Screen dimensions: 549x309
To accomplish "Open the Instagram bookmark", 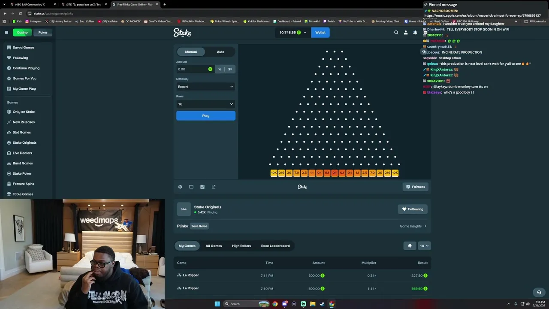I will coord(33,21).
